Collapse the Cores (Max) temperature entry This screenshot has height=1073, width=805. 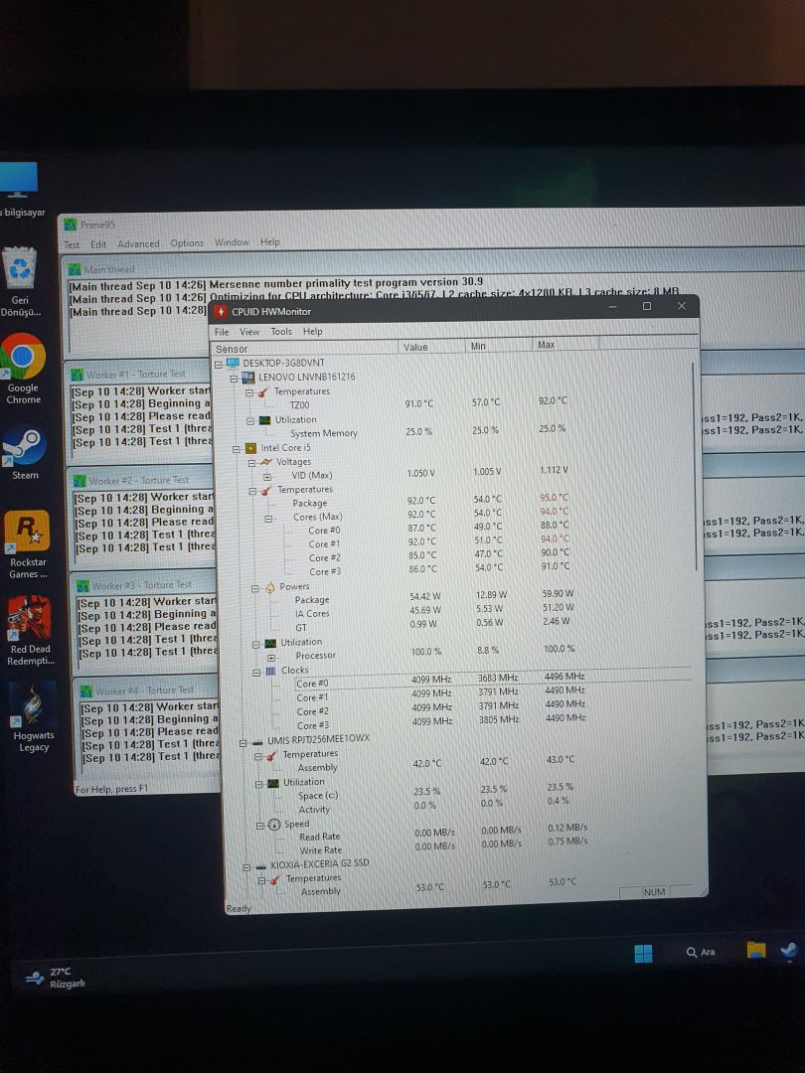click(x=269, y=518)
